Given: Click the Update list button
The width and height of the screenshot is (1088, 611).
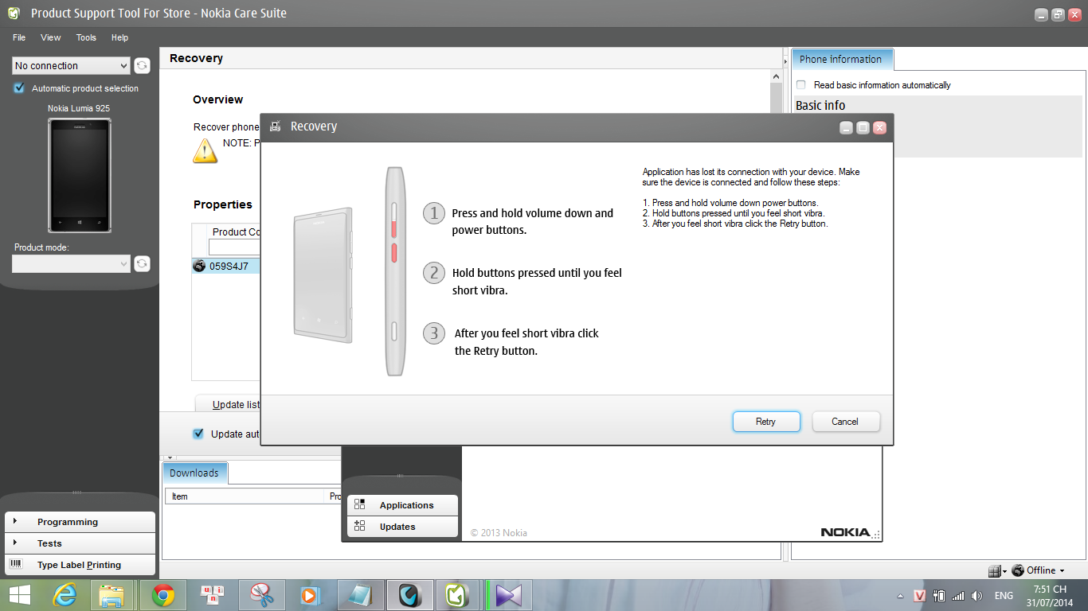Looking at the screenshot, I should [228, 404].
